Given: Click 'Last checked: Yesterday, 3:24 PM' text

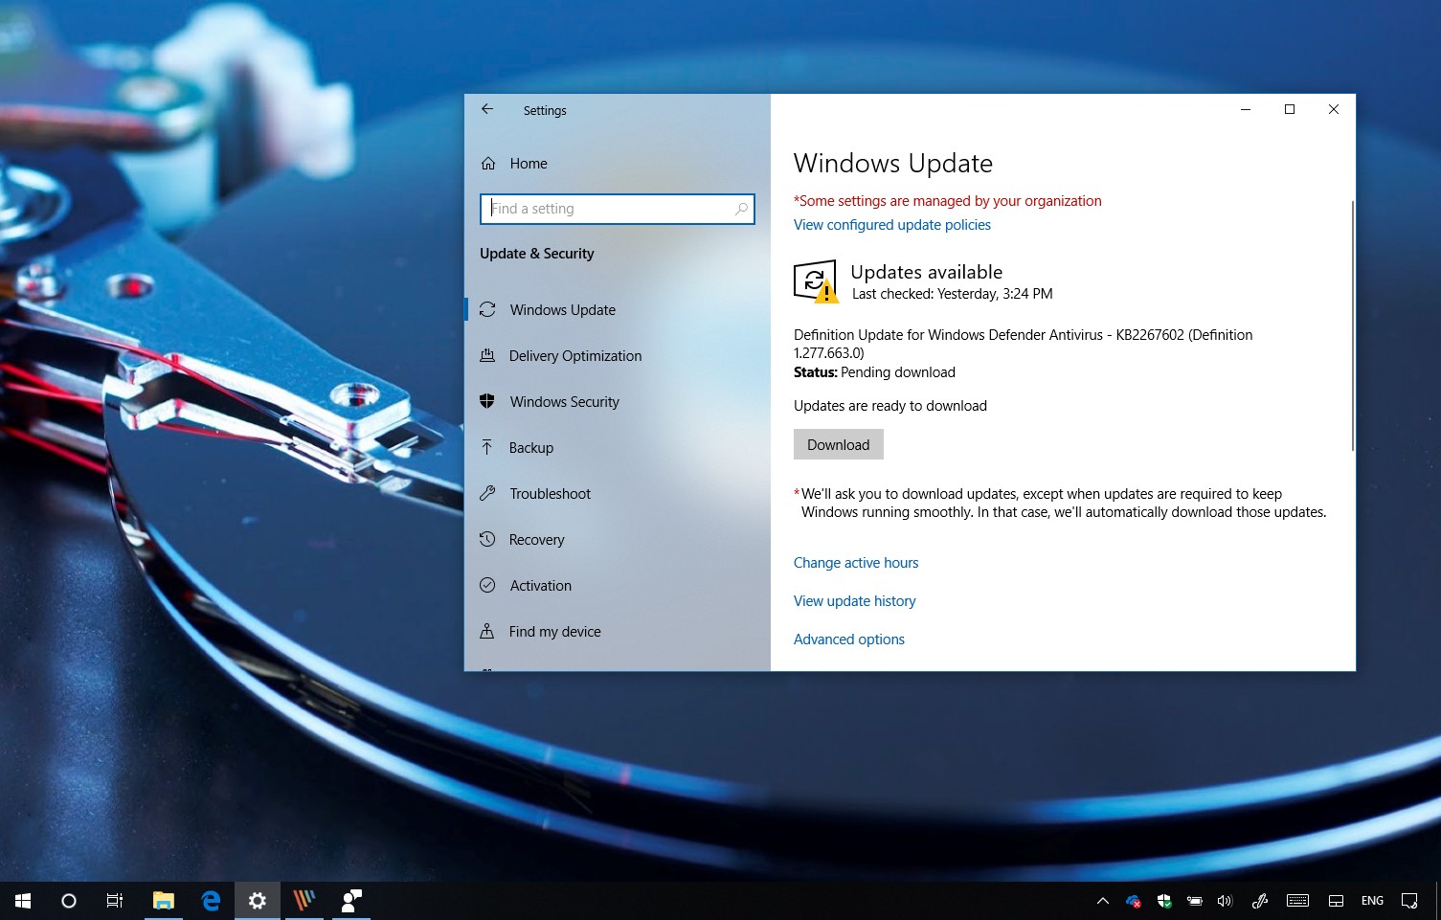Looking at the screenshot, I should tap(953, 294).
